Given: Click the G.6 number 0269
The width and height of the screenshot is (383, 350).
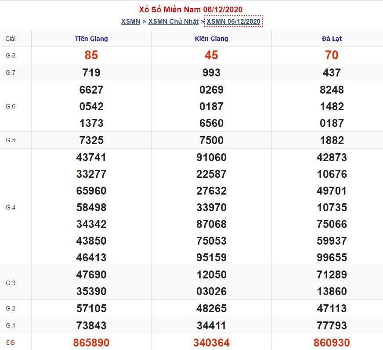Looking at the screenshot, I should (212, 90).
